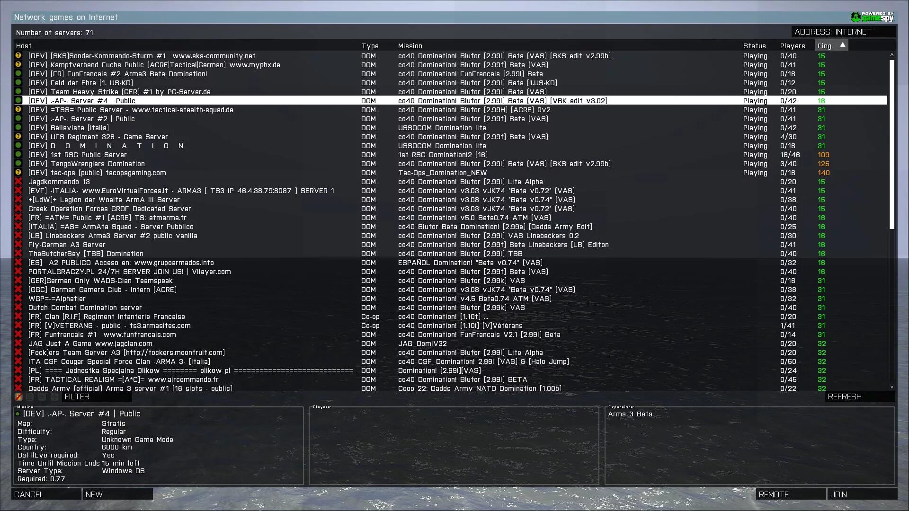Viewport: 909px width, 511px height.
Task: Sort servers by the Mission column
Action: [410, 46]
